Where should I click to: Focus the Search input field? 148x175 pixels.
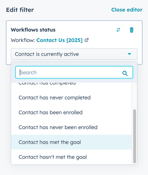pos(74,72)
